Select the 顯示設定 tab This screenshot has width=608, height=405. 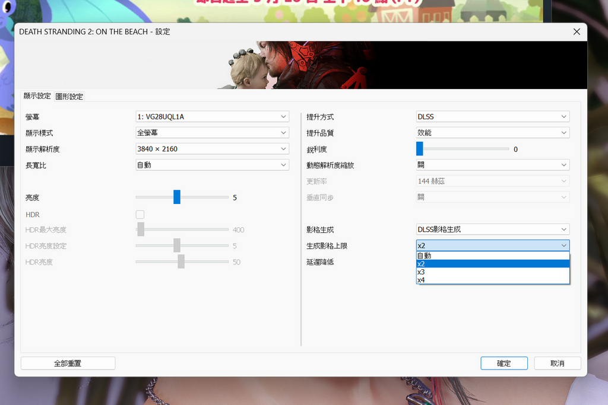coord(37,96)
